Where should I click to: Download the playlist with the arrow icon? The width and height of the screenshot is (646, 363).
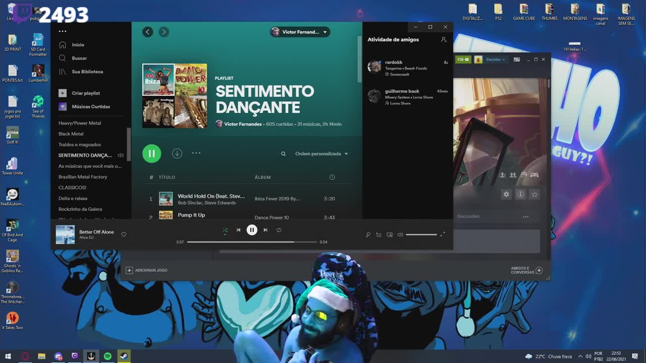click(177, 153)
